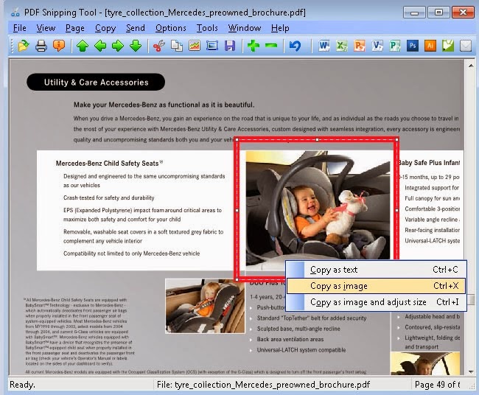Screen dimensions: 479x395
Task: Click the vertical scrollbar down arrow
Action: (x=471, y=371)
